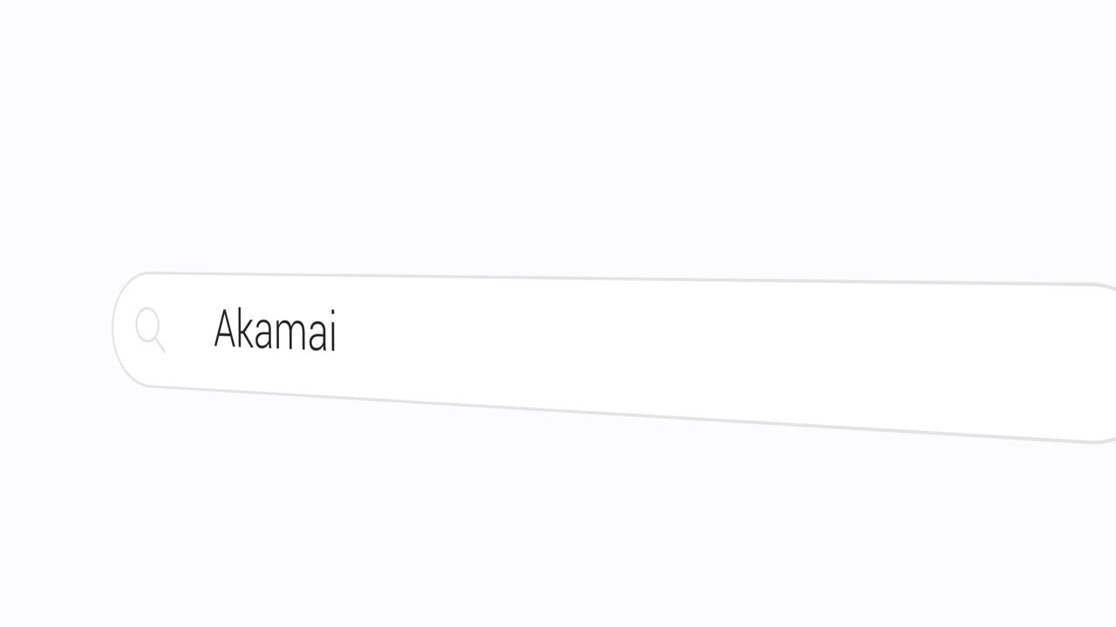Click the bottom border line of search bar
The height and width of the screenshot is (627, 1116).
pos(610,414)
